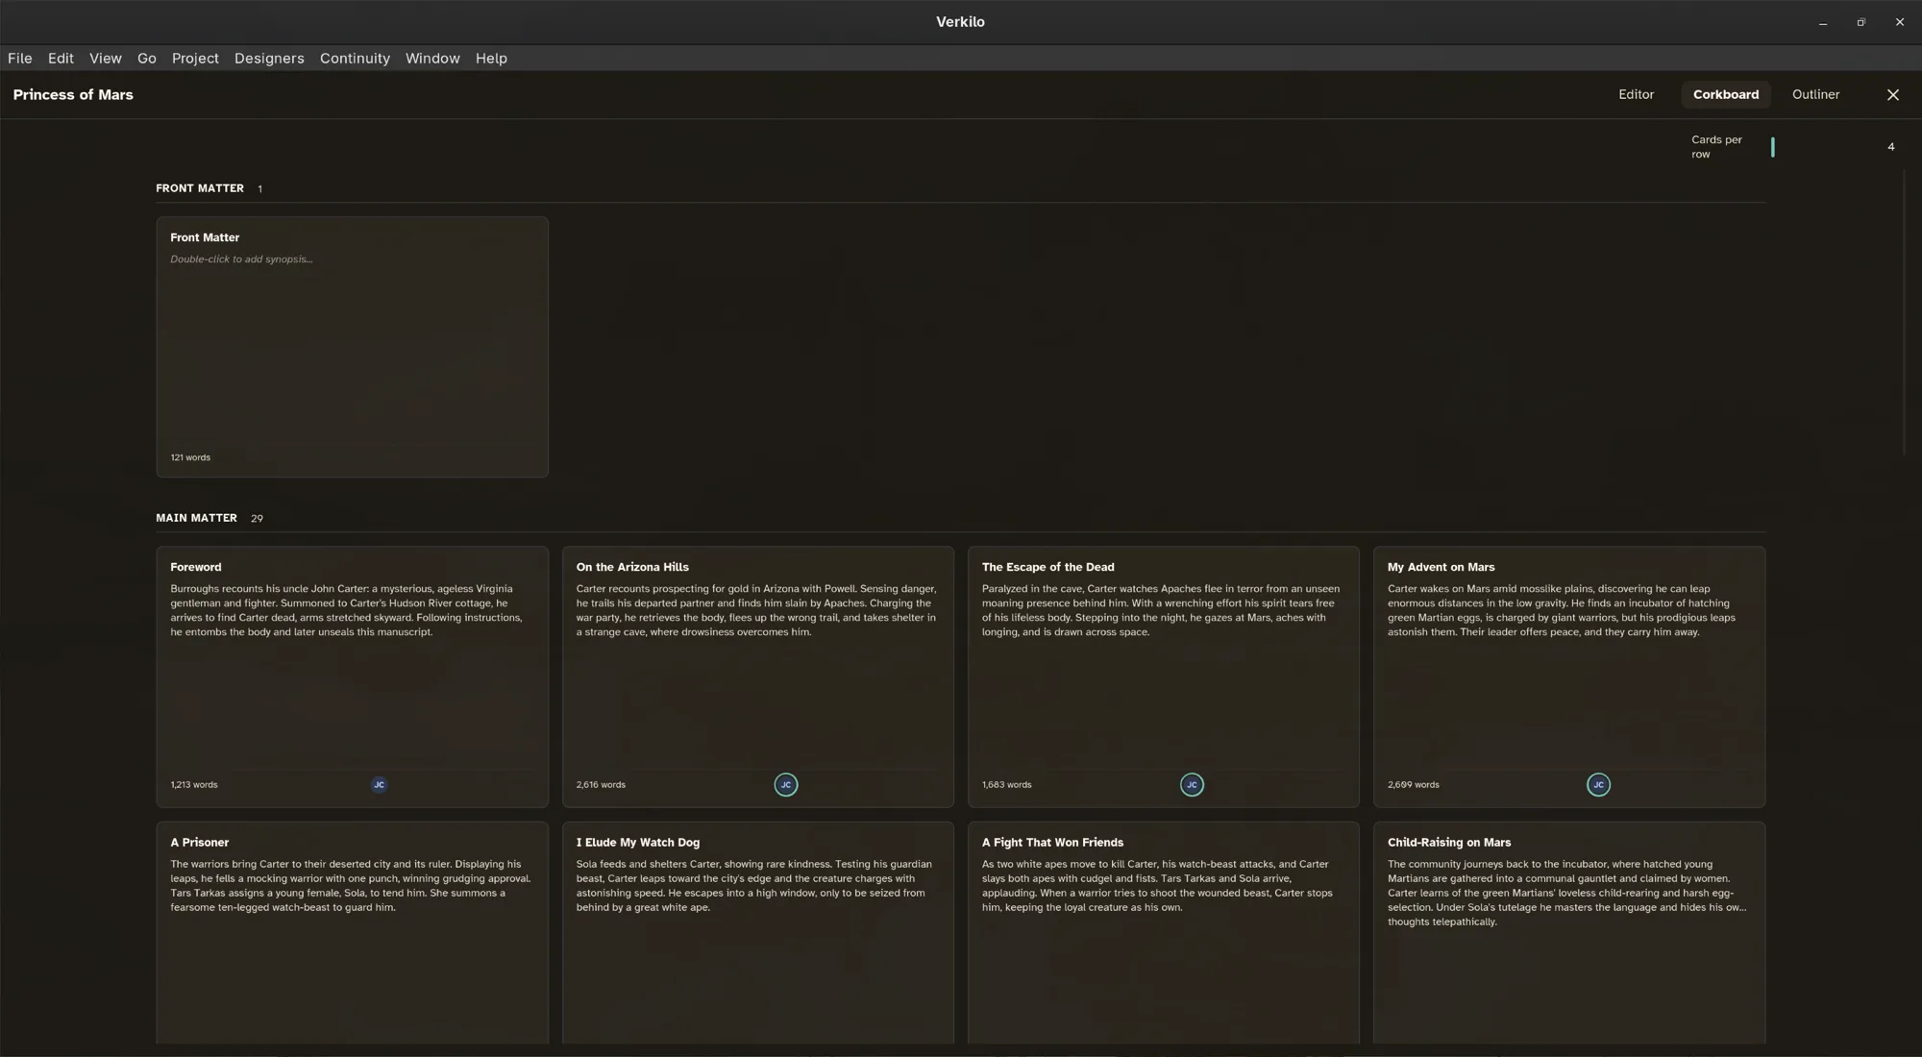Image resolution: width=1922 pixels, height=1057 pixels.
Task: Click the Princess of Mars project title
Action: (x=73, y=94)
